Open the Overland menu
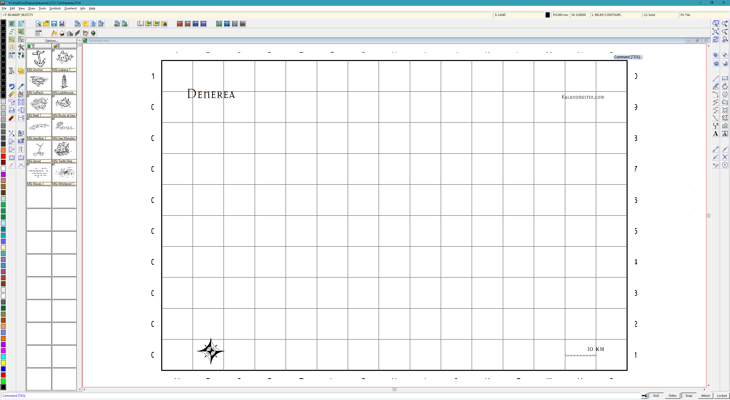This screenshot has width=730, height=400. coord(70,8)
